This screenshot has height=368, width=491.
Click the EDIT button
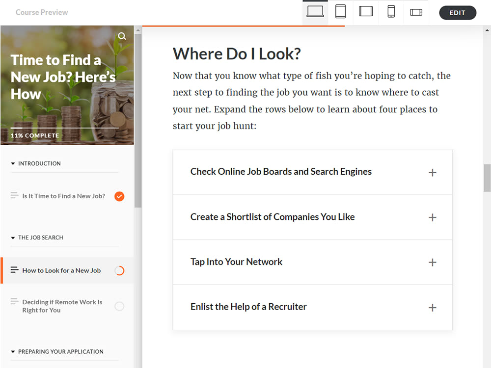coord(457,12)
